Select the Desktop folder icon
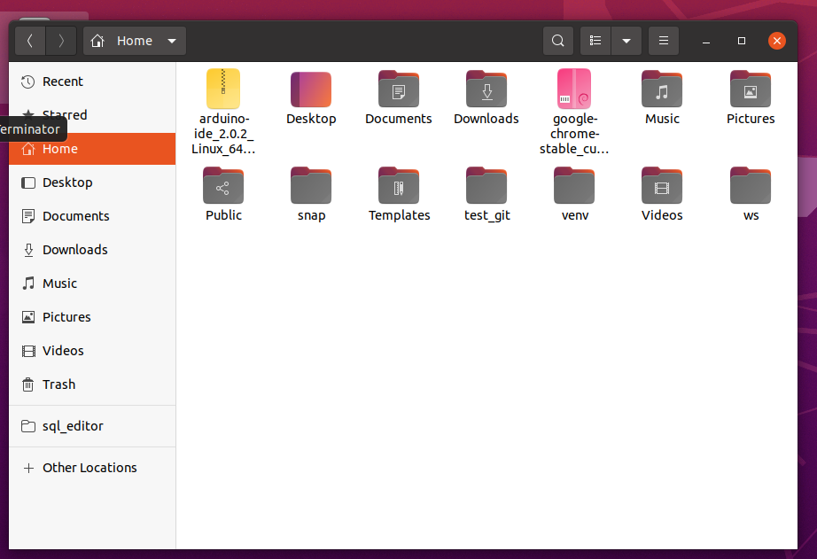The height and width of the screenshot is (559, 817). pos(311,89)
